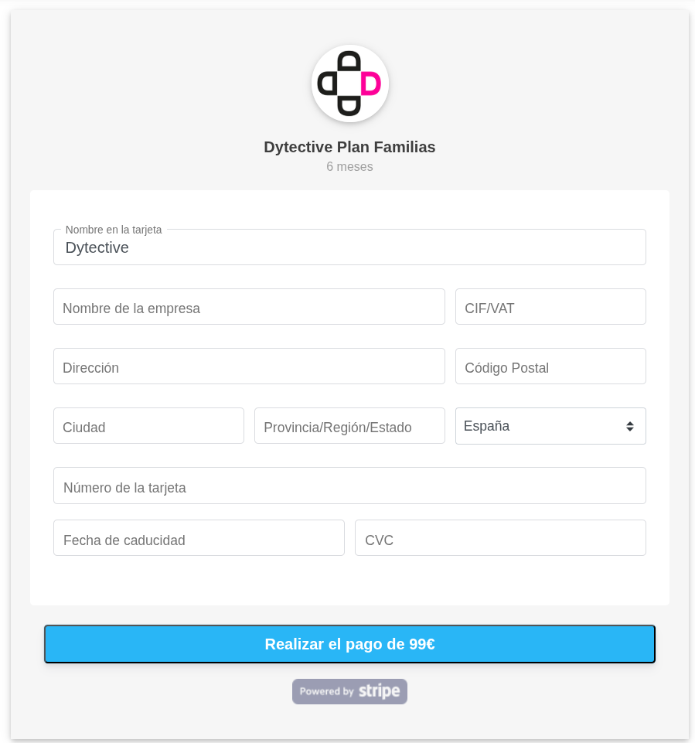Click the floating Nombre en la tarjeta label

[x=114, y=230]
